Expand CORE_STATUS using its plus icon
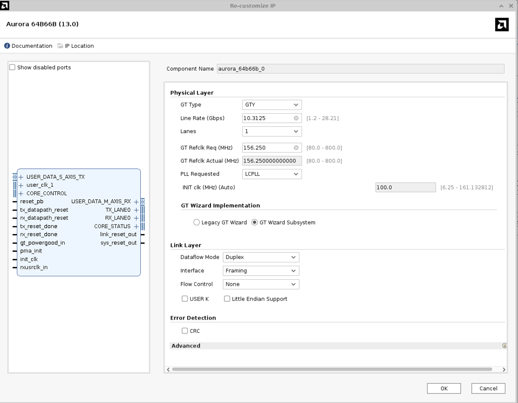Viewport: 518px width, 403px height. tap(136, 226)
